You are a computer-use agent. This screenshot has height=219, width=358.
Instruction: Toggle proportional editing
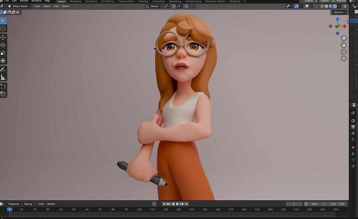click(187, 6)
